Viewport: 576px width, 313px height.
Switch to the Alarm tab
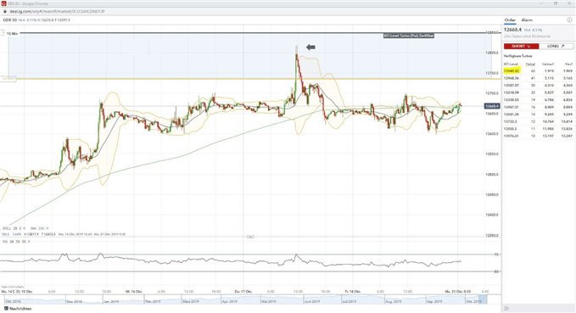(527, 20)
